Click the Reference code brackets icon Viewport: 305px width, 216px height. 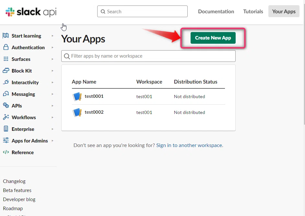(x=6, y=152)
